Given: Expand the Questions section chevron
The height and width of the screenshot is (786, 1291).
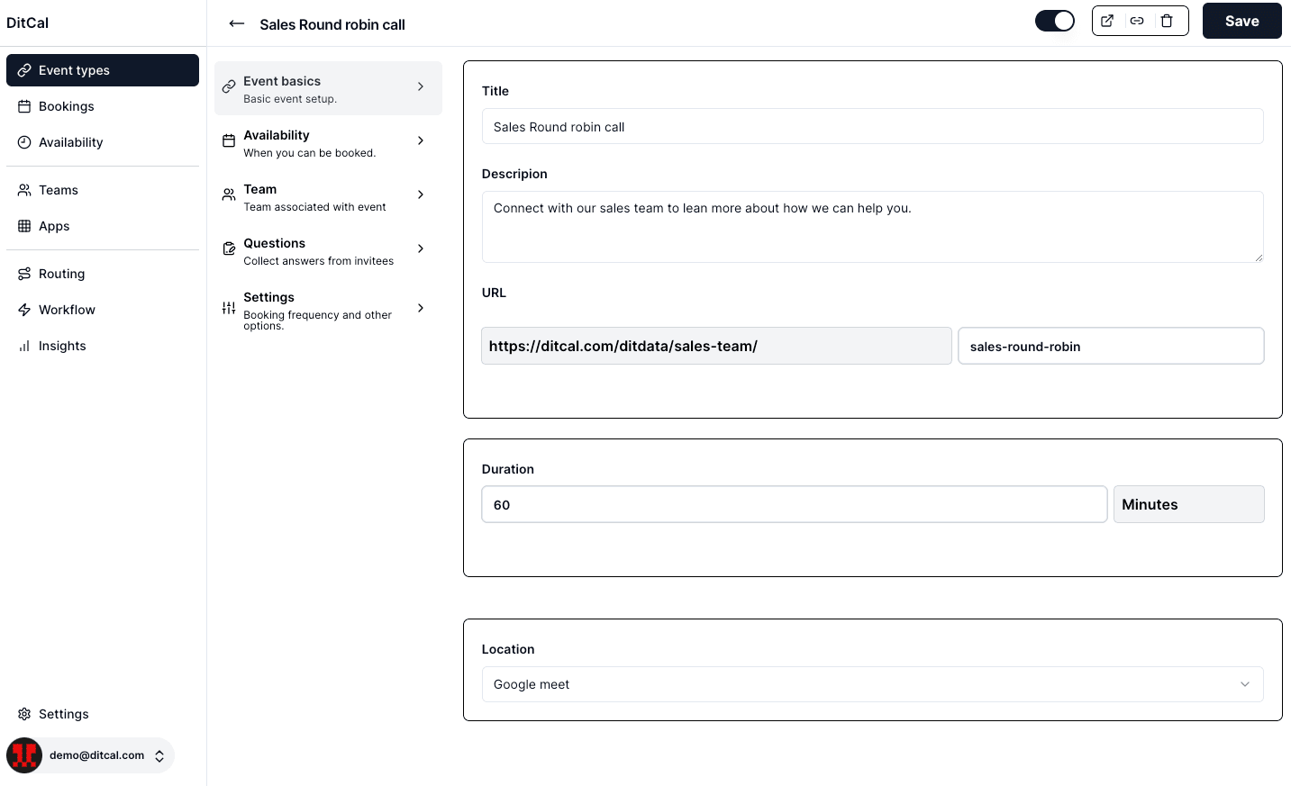Looking at the screenshot, I should (421, 248).
